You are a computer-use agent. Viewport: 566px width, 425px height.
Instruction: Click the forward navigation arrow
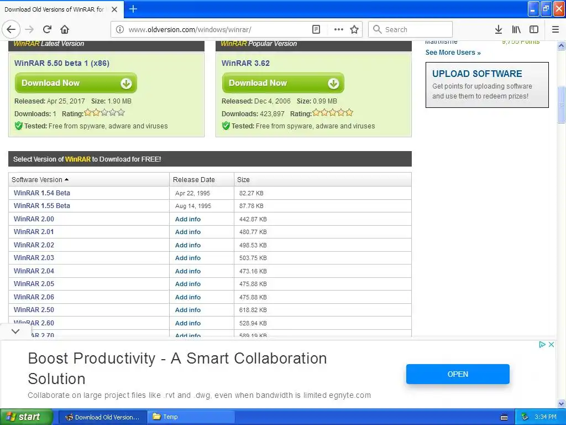coord(30,30)
